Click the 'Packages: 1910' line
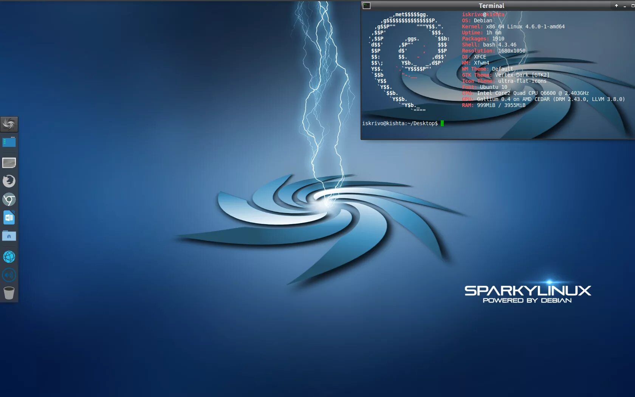The image size is (635, 397). click(483, 39)
